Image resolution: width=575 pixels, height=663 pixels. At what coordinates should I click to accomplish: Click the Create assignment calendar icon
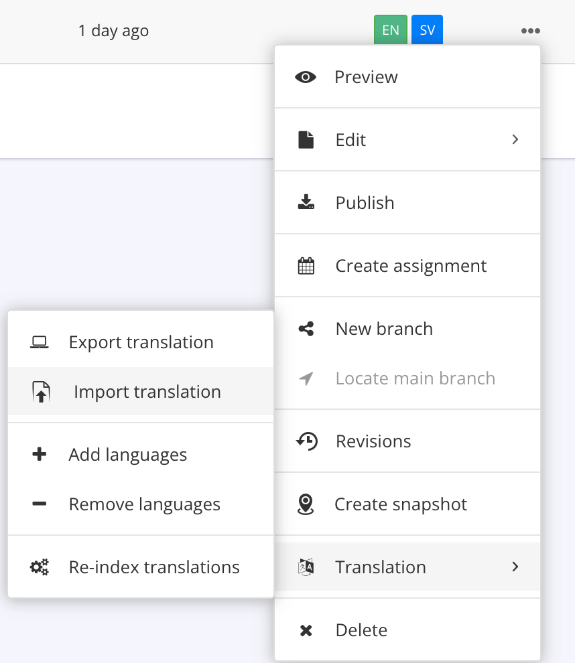coord(306,265)
